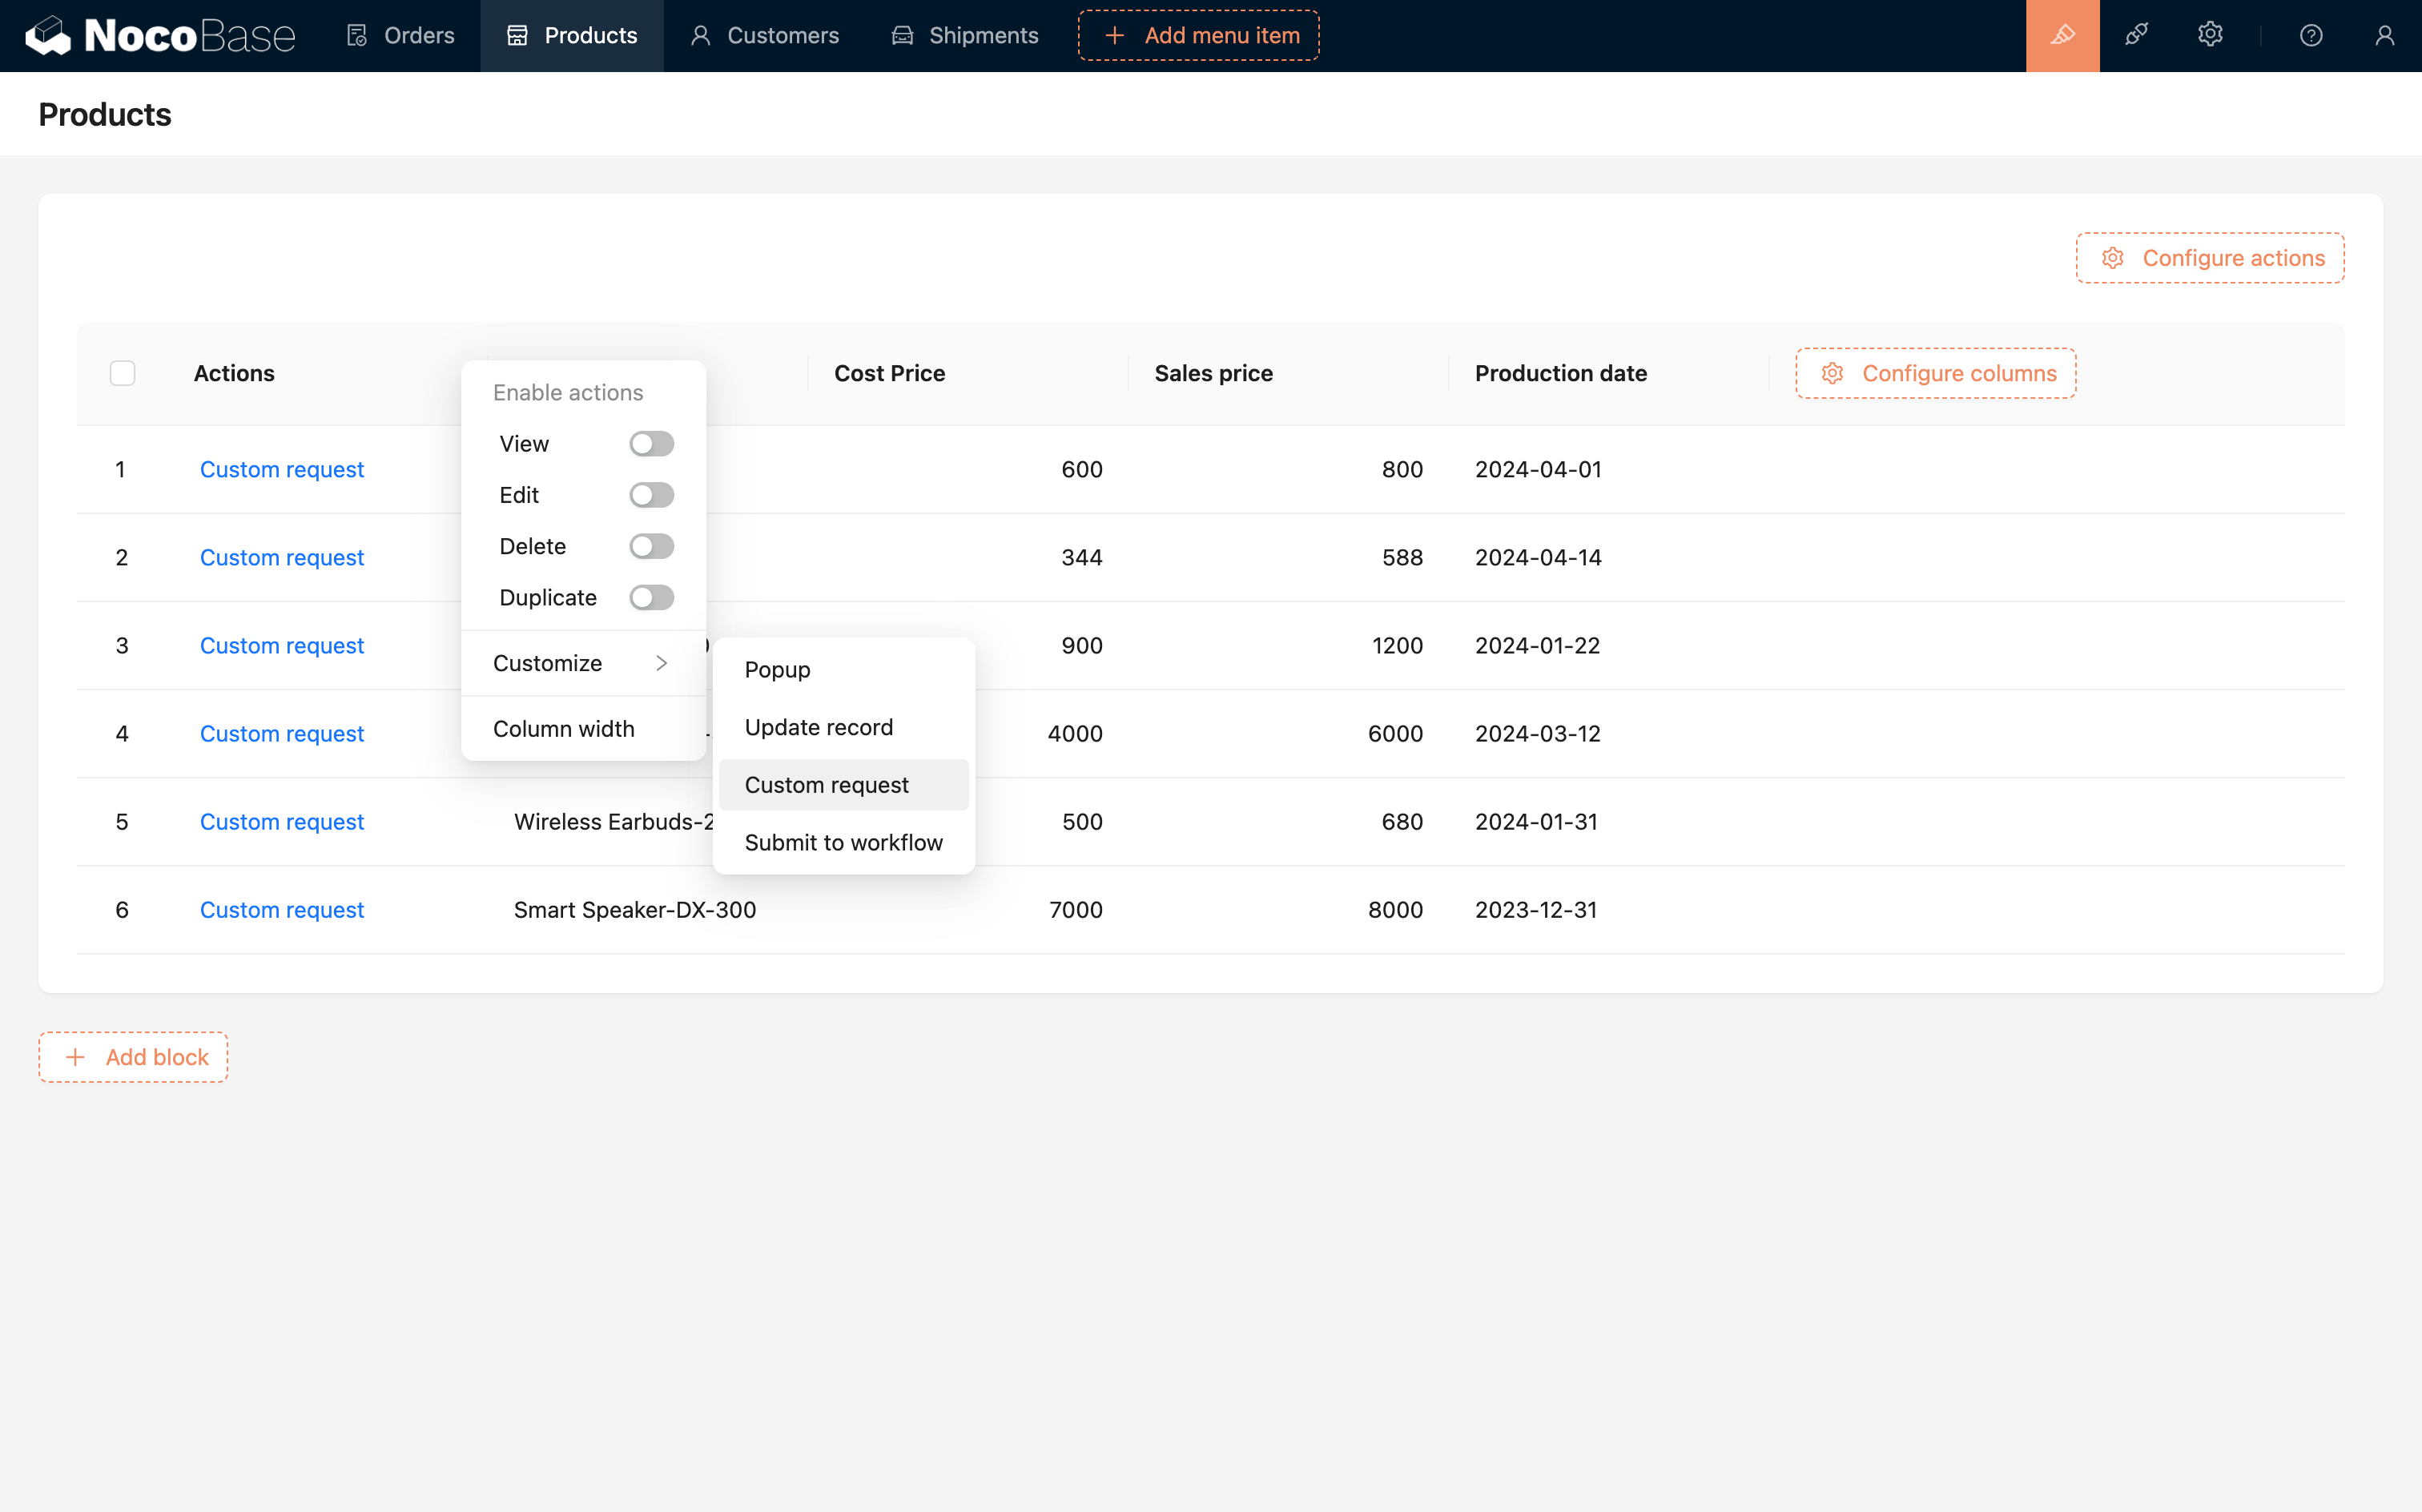Open the plugin manager icon
Image resolution: width=2422 pixels, height=1512 pixels.
(2136, 36)
